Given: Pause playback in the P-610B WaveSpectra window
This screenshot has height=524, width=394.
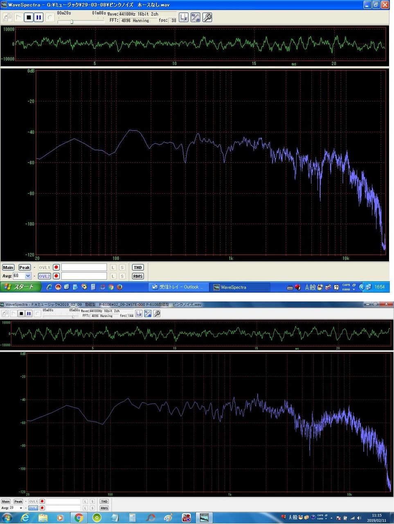Looking at the screenshot, I should tap(29, 314).
